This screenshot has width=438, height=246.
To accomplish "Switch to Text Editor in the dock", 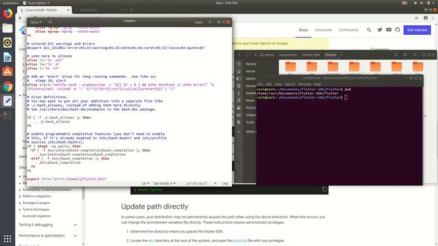I will click(x=8, y=101).
